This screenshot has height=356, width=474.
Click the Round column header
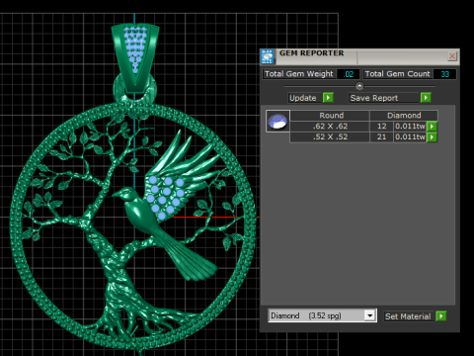point(330,116)
